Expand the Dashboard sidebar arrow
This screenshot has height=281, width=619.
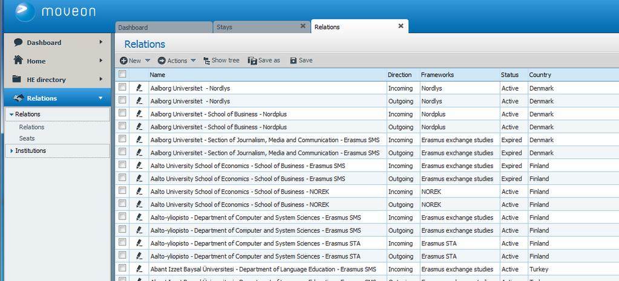tap(100, 42)
